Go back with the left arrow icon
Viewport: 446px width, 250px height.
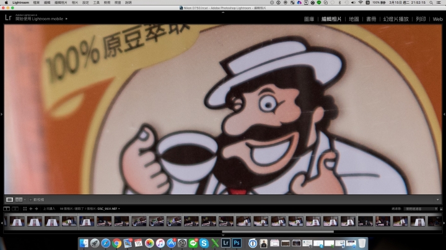tap(31, 209)
